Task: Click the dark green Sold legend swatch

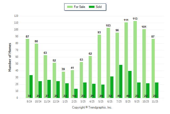Action: pos(92,7)
